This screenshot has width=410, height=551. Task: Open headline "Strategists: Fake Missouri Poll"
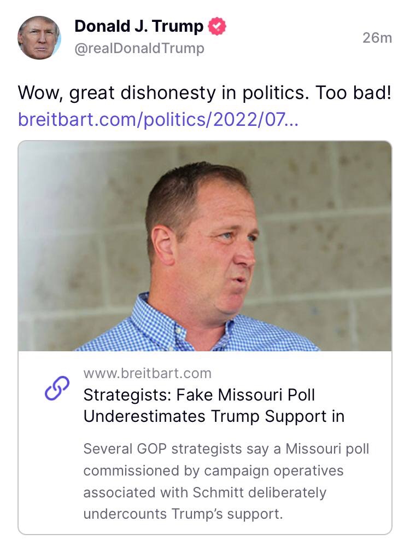click(199, 395)
